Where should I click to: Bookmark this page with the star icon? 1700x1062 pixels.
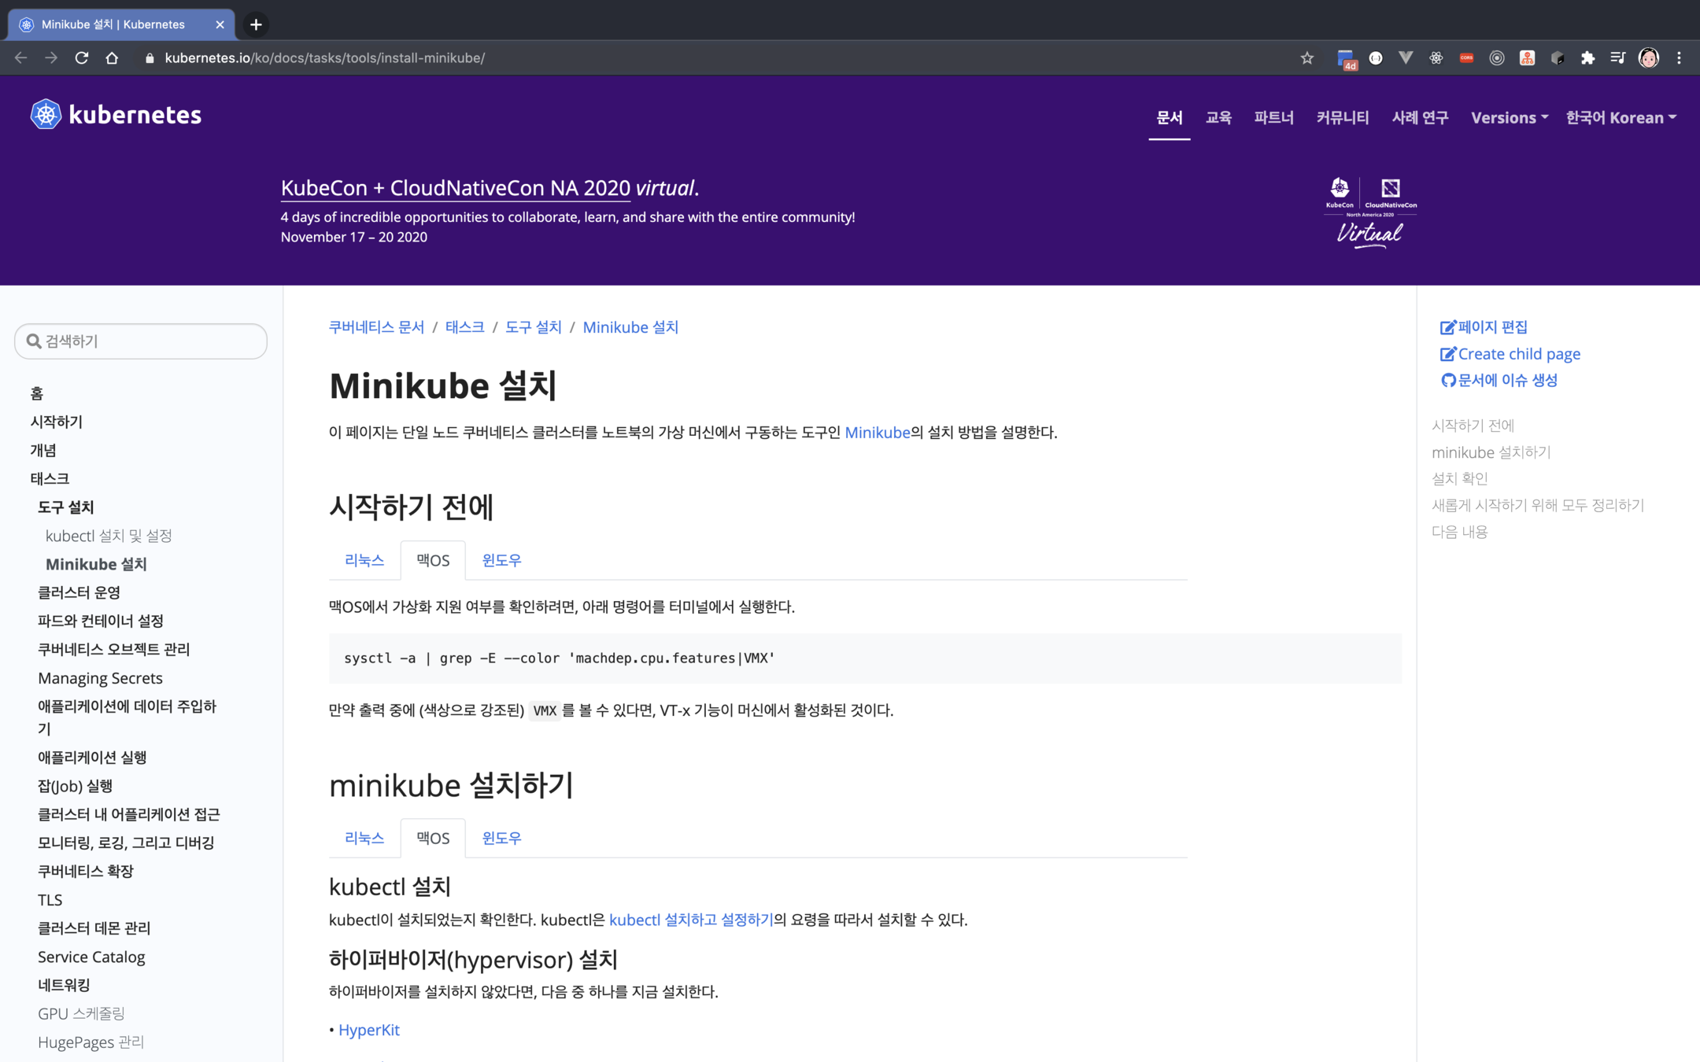(1306, 58)
